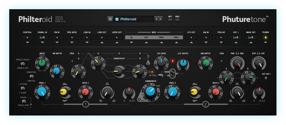Open the LFO OUT port selector
This screenshot has height=125, width=286.
[191, 37]
